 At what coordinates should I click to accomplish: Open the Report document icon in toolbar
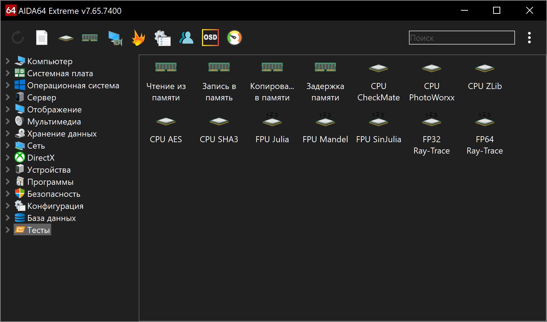(42, 38)
